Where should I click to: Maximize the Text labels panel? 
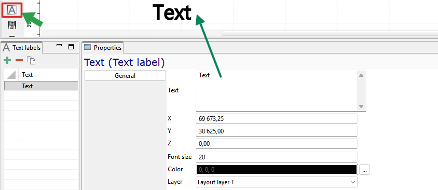tap(71, 47)
